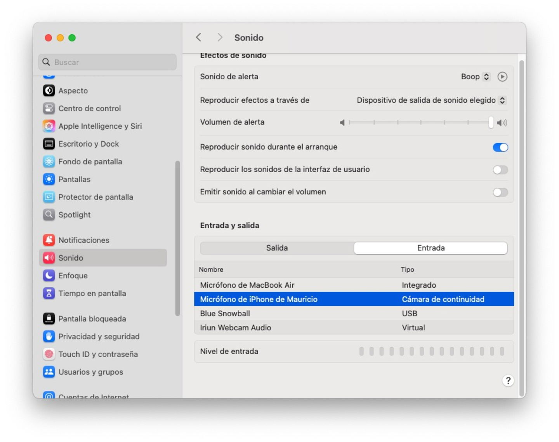Go forward with the right chevron
Screen dimensions: 559x442
220,37
